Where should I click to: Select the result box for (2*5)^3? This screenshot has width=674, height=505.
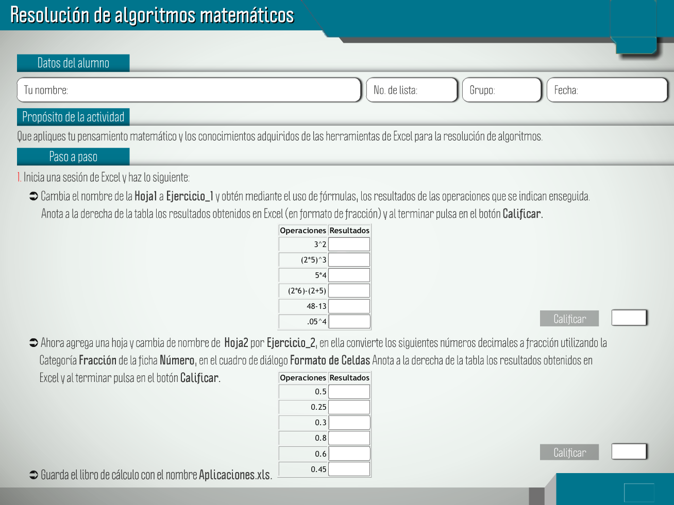(349, 260)
